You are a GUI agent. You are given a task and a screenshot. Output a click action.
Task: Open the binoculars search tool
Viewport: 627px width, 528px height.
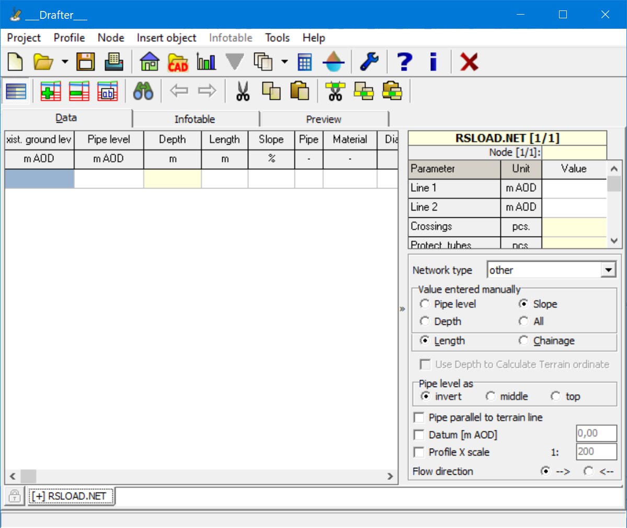143,90
